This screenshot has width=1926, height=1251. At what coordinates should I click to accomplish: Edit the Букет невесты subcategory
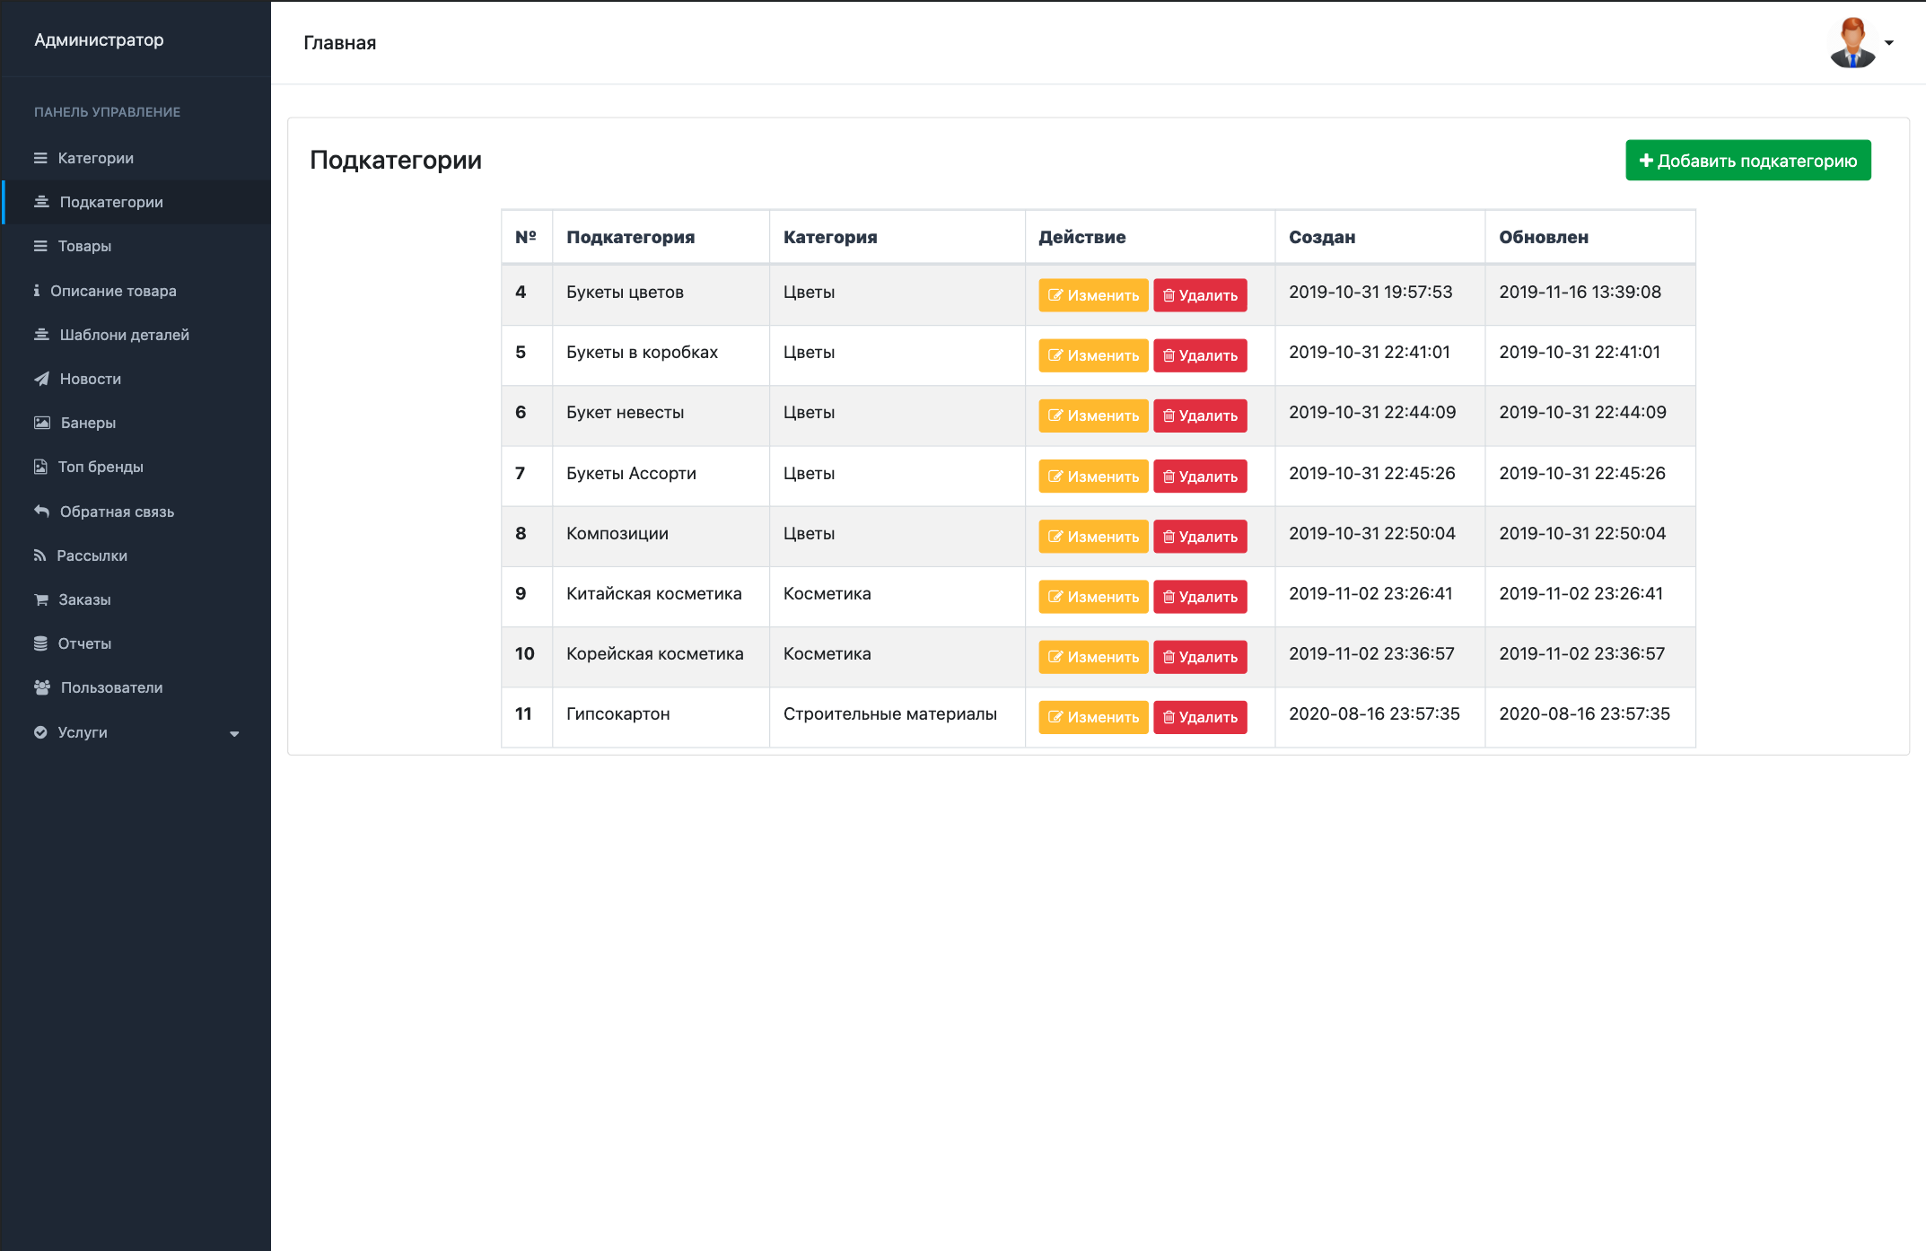[1092, 416]
